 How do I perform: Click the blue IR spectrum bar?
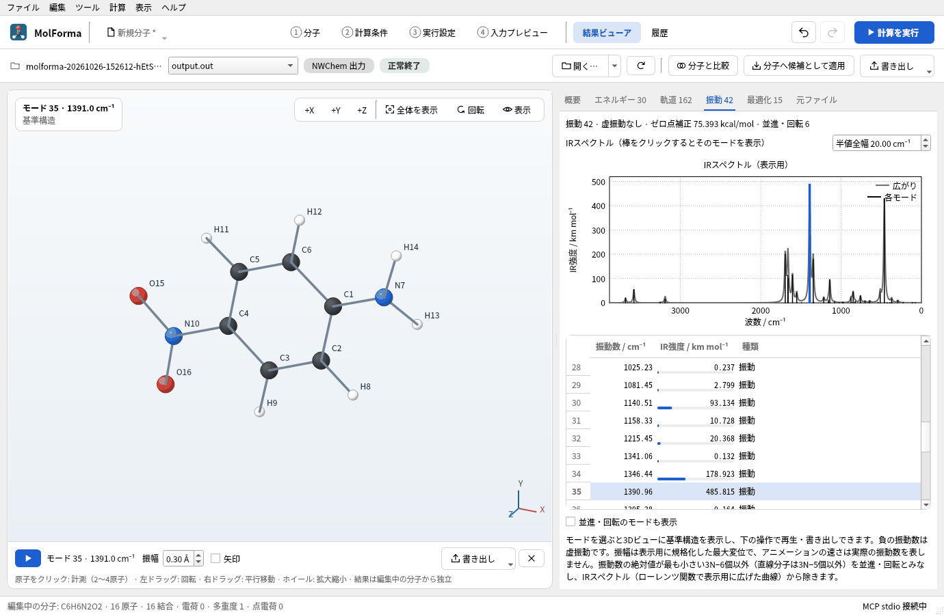click(x=809, y=243)
